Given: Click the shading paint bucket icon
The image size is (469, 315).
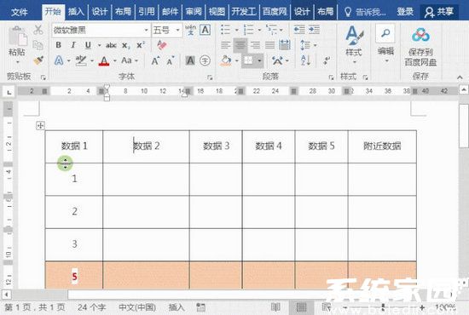Looking at the screenshot, I should pos(226,60).
